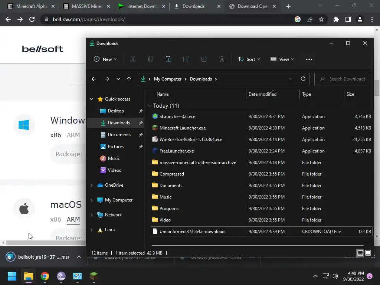Switch to Minecraft Alpha tab
The height and width of the screenshot is (285, 380).
pos(31,6)
